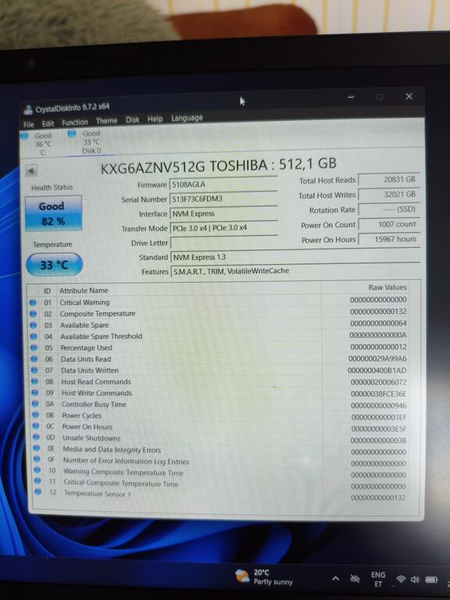The height and width of the screenshot is (600, 450).
Task: Click the battery status tray icon
Action: tap(431, 580)
